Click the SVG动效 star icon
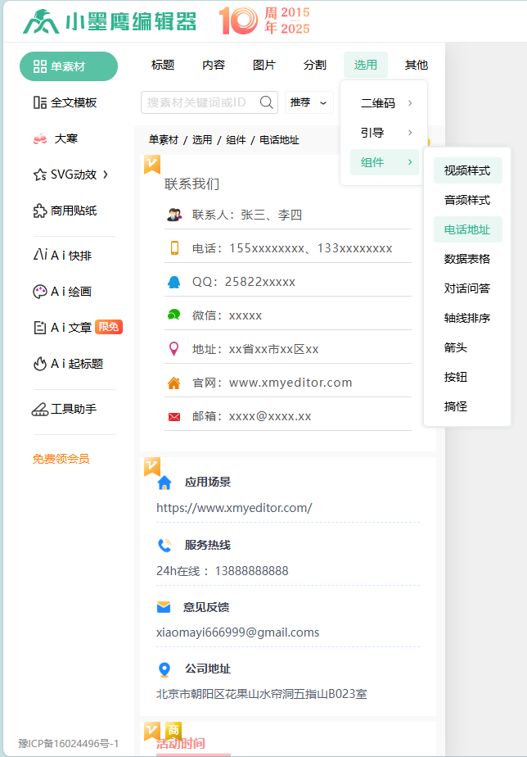The image size is (527, 757). tap(39, 175)
